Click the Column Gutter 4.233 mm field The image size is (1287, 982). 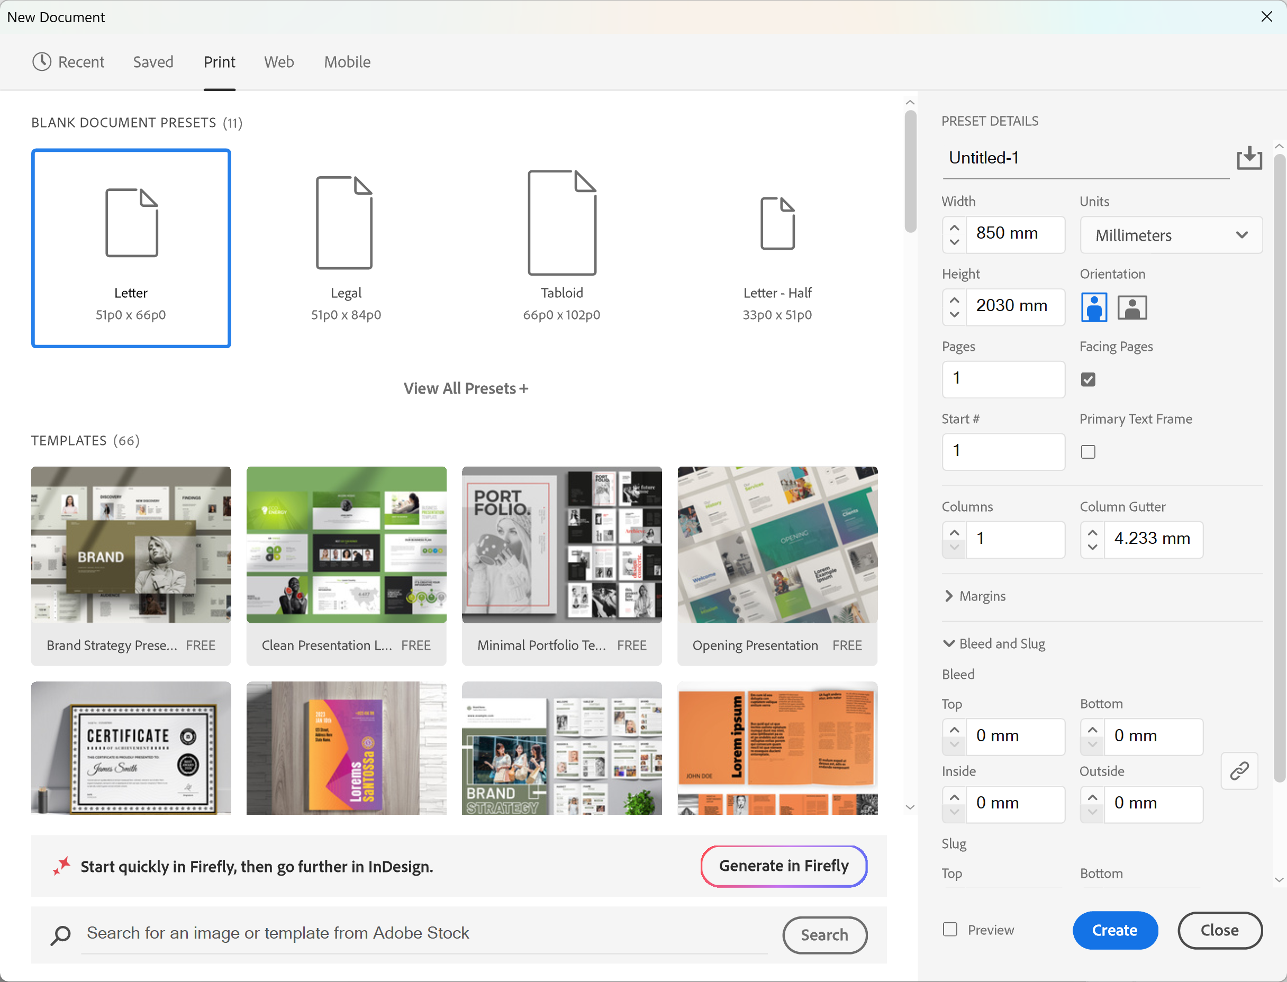1153,539
